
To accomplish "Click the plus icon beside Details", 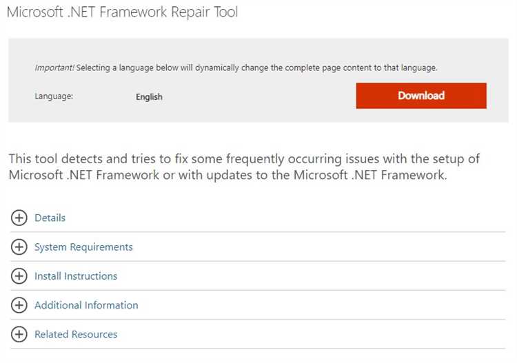I will coord(19,218).
